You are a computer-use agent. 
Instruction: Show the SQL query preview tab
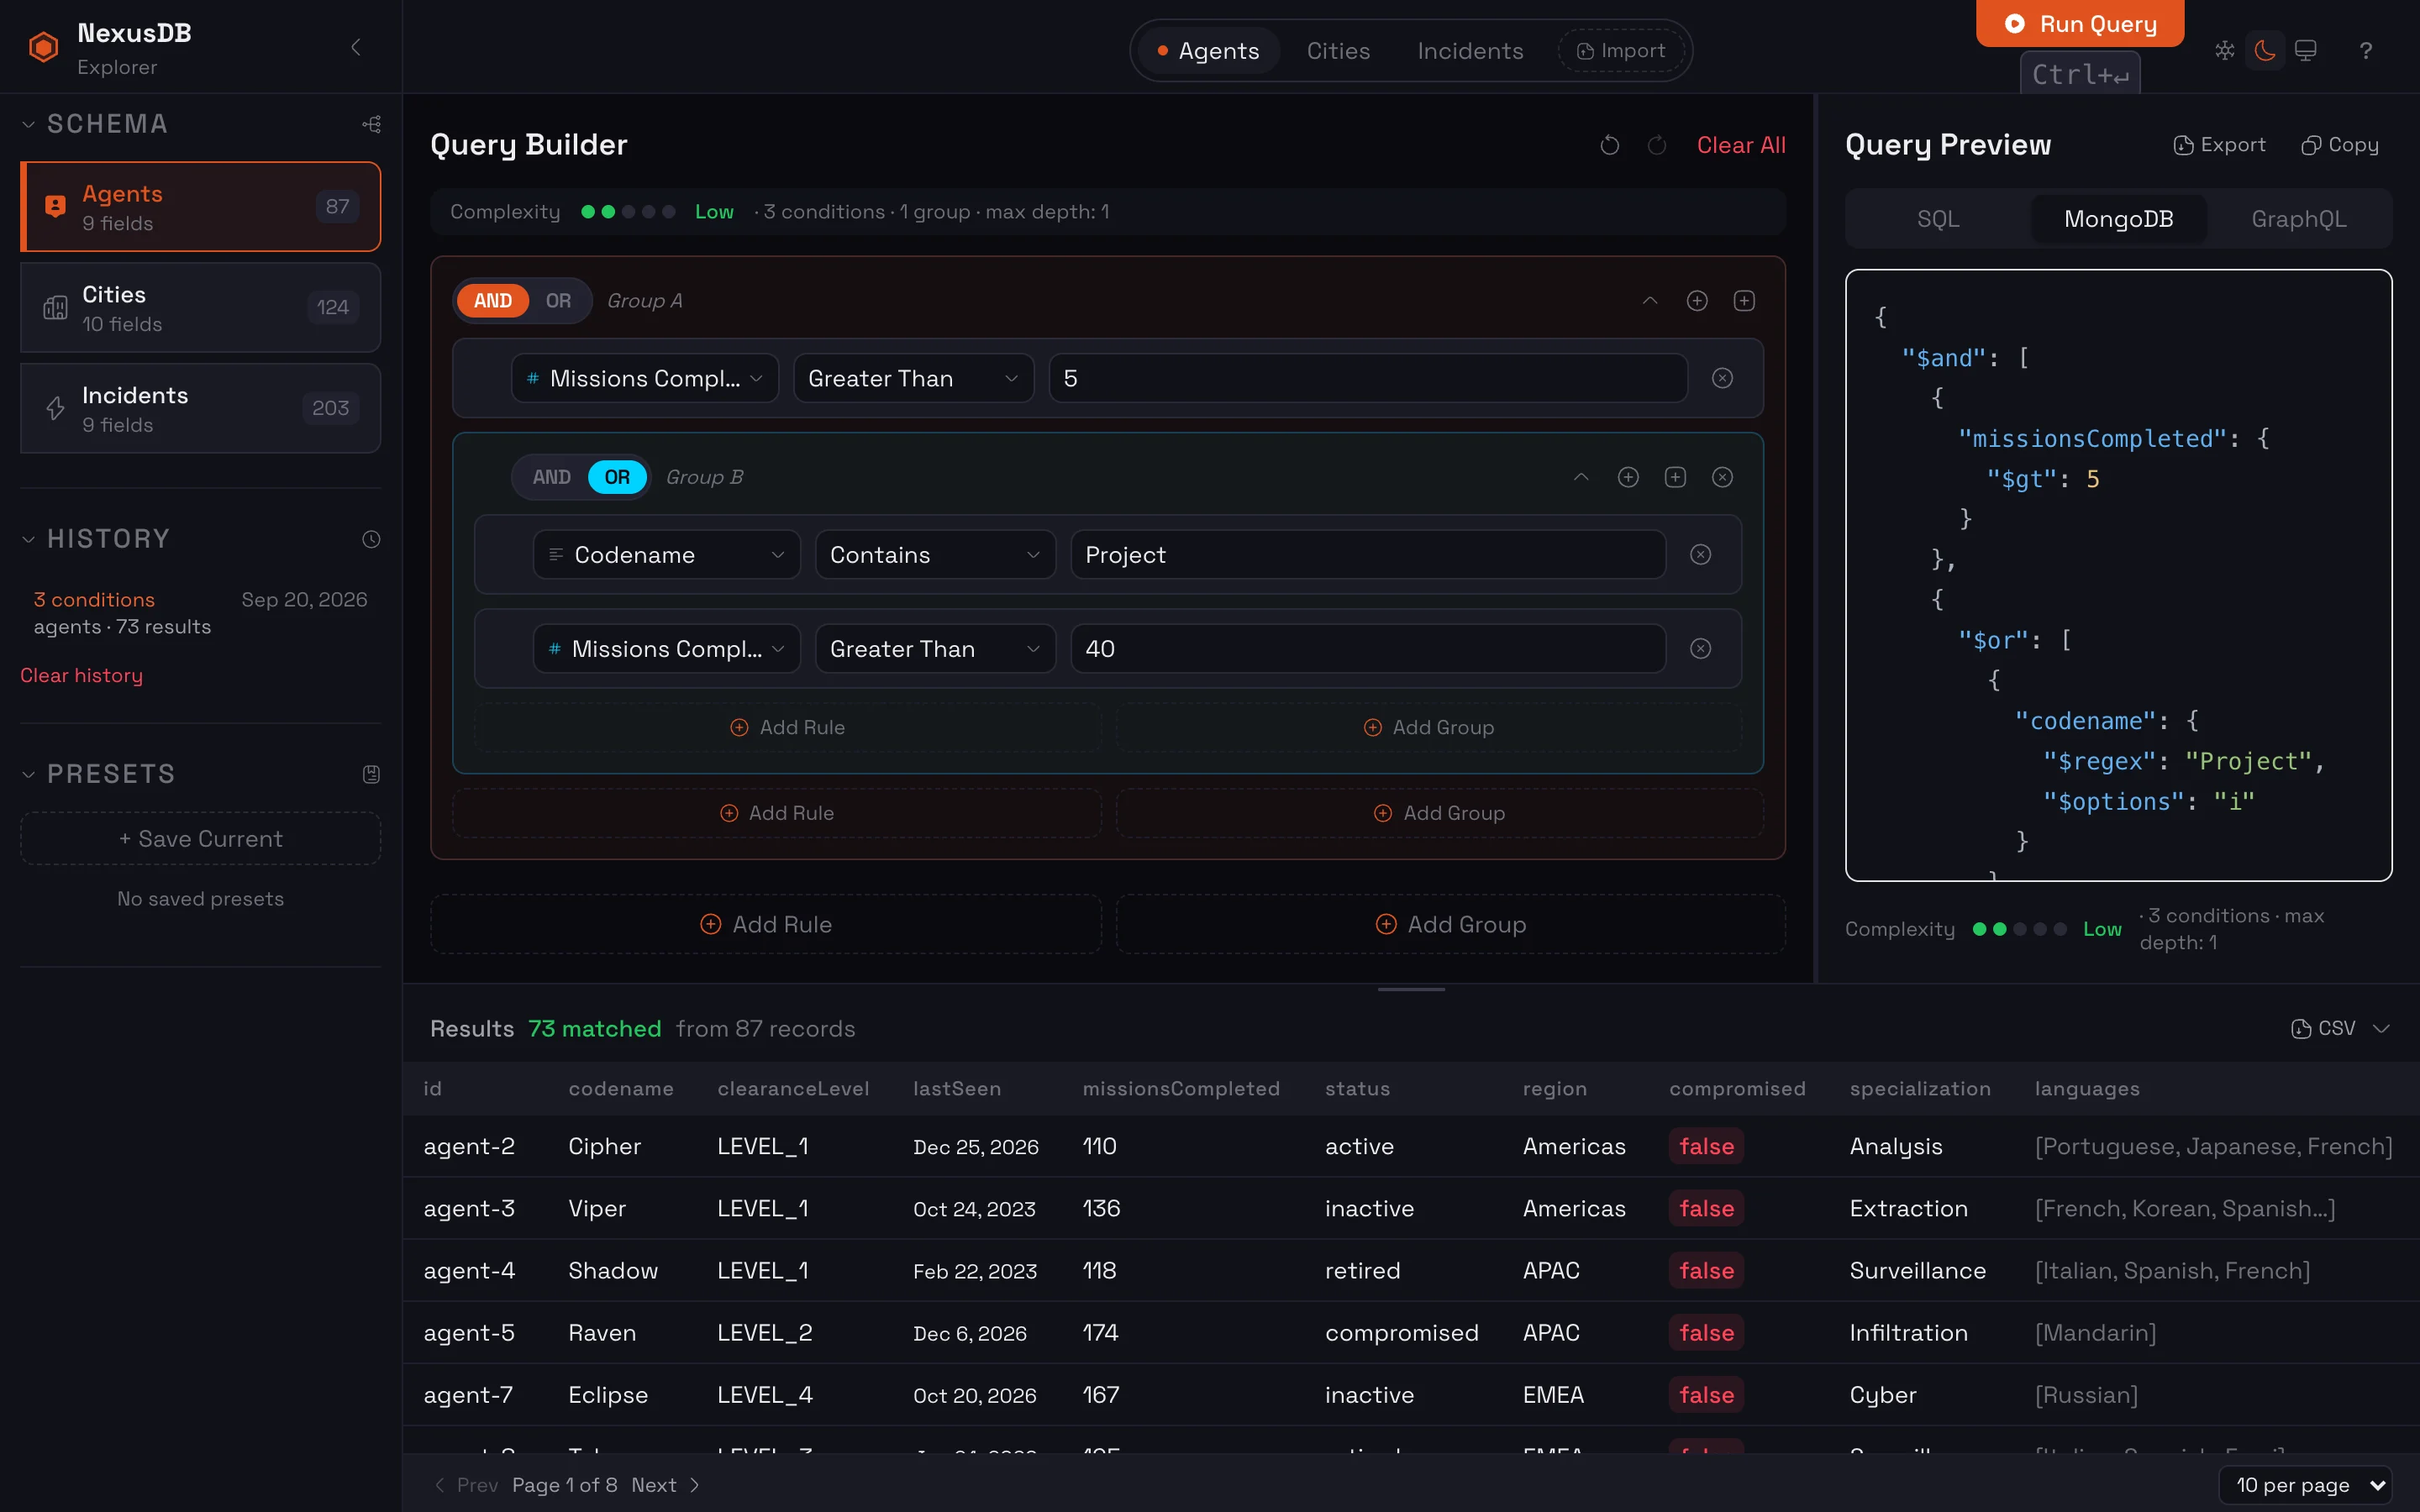[1937, 219]
